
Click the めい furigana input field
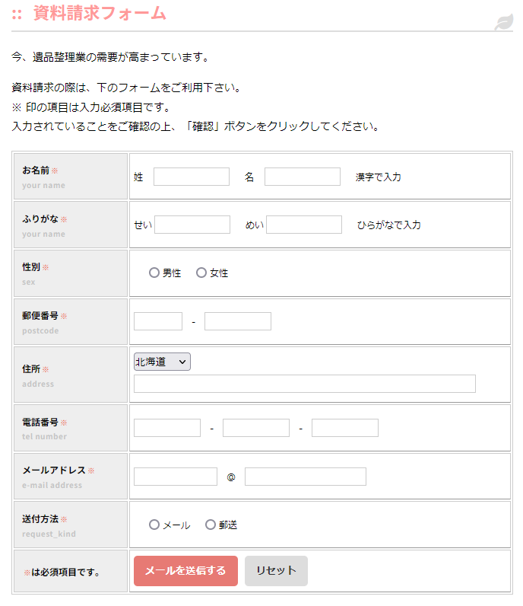click(x=304, y=225)
